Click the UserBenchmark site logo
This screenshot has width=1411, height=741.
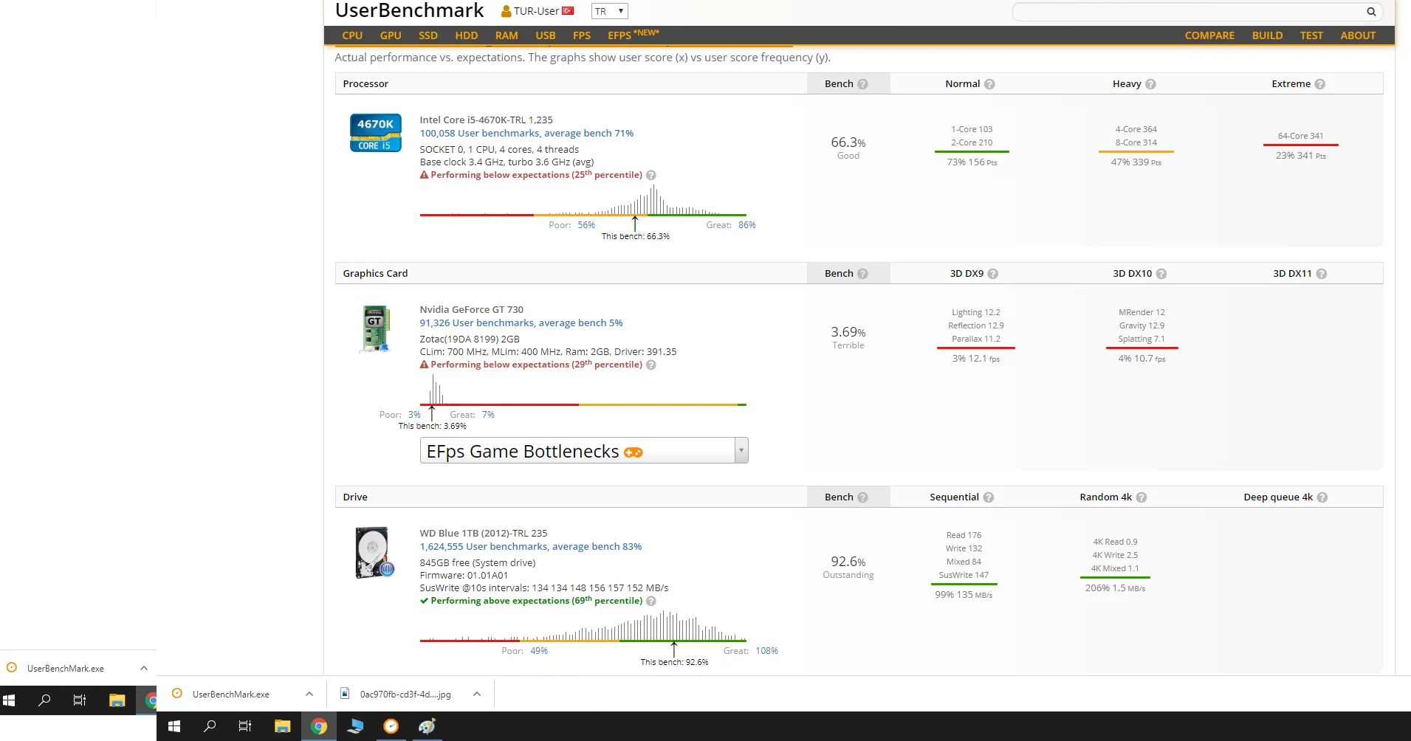410,11
